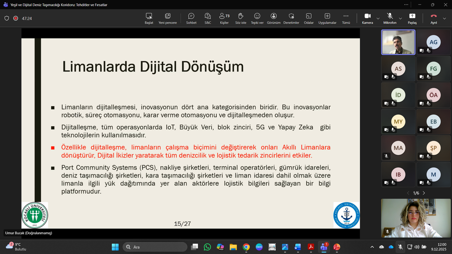
Task: Open Uygulamalar apps menu
Action: point(327,18)
